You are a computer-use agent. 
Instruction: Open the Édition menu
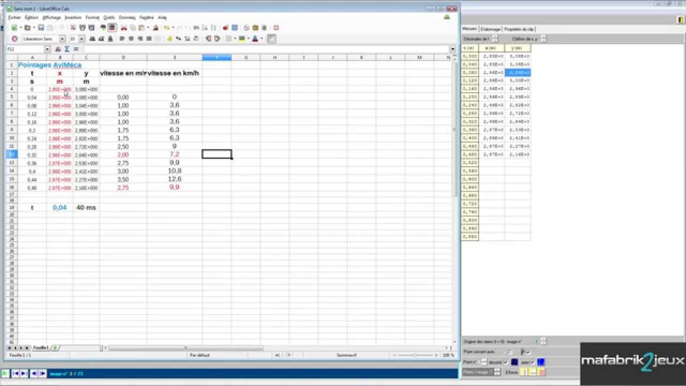pos(32,18)
